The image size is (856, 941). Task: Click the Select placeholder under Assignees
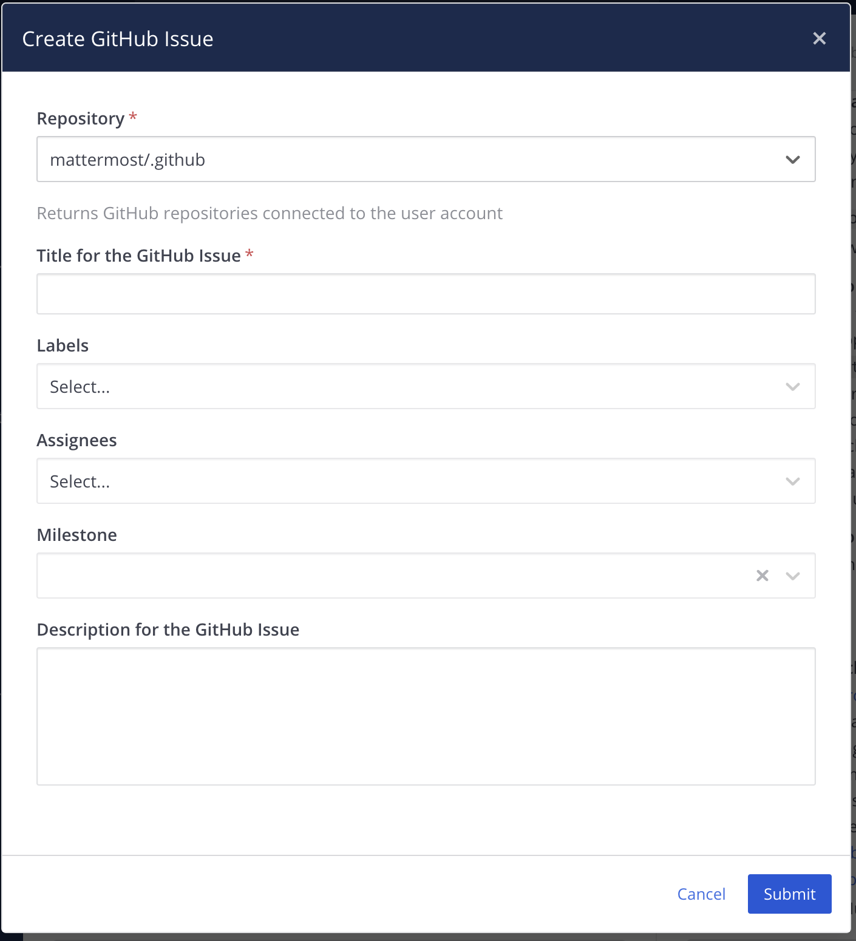(80, 481)
